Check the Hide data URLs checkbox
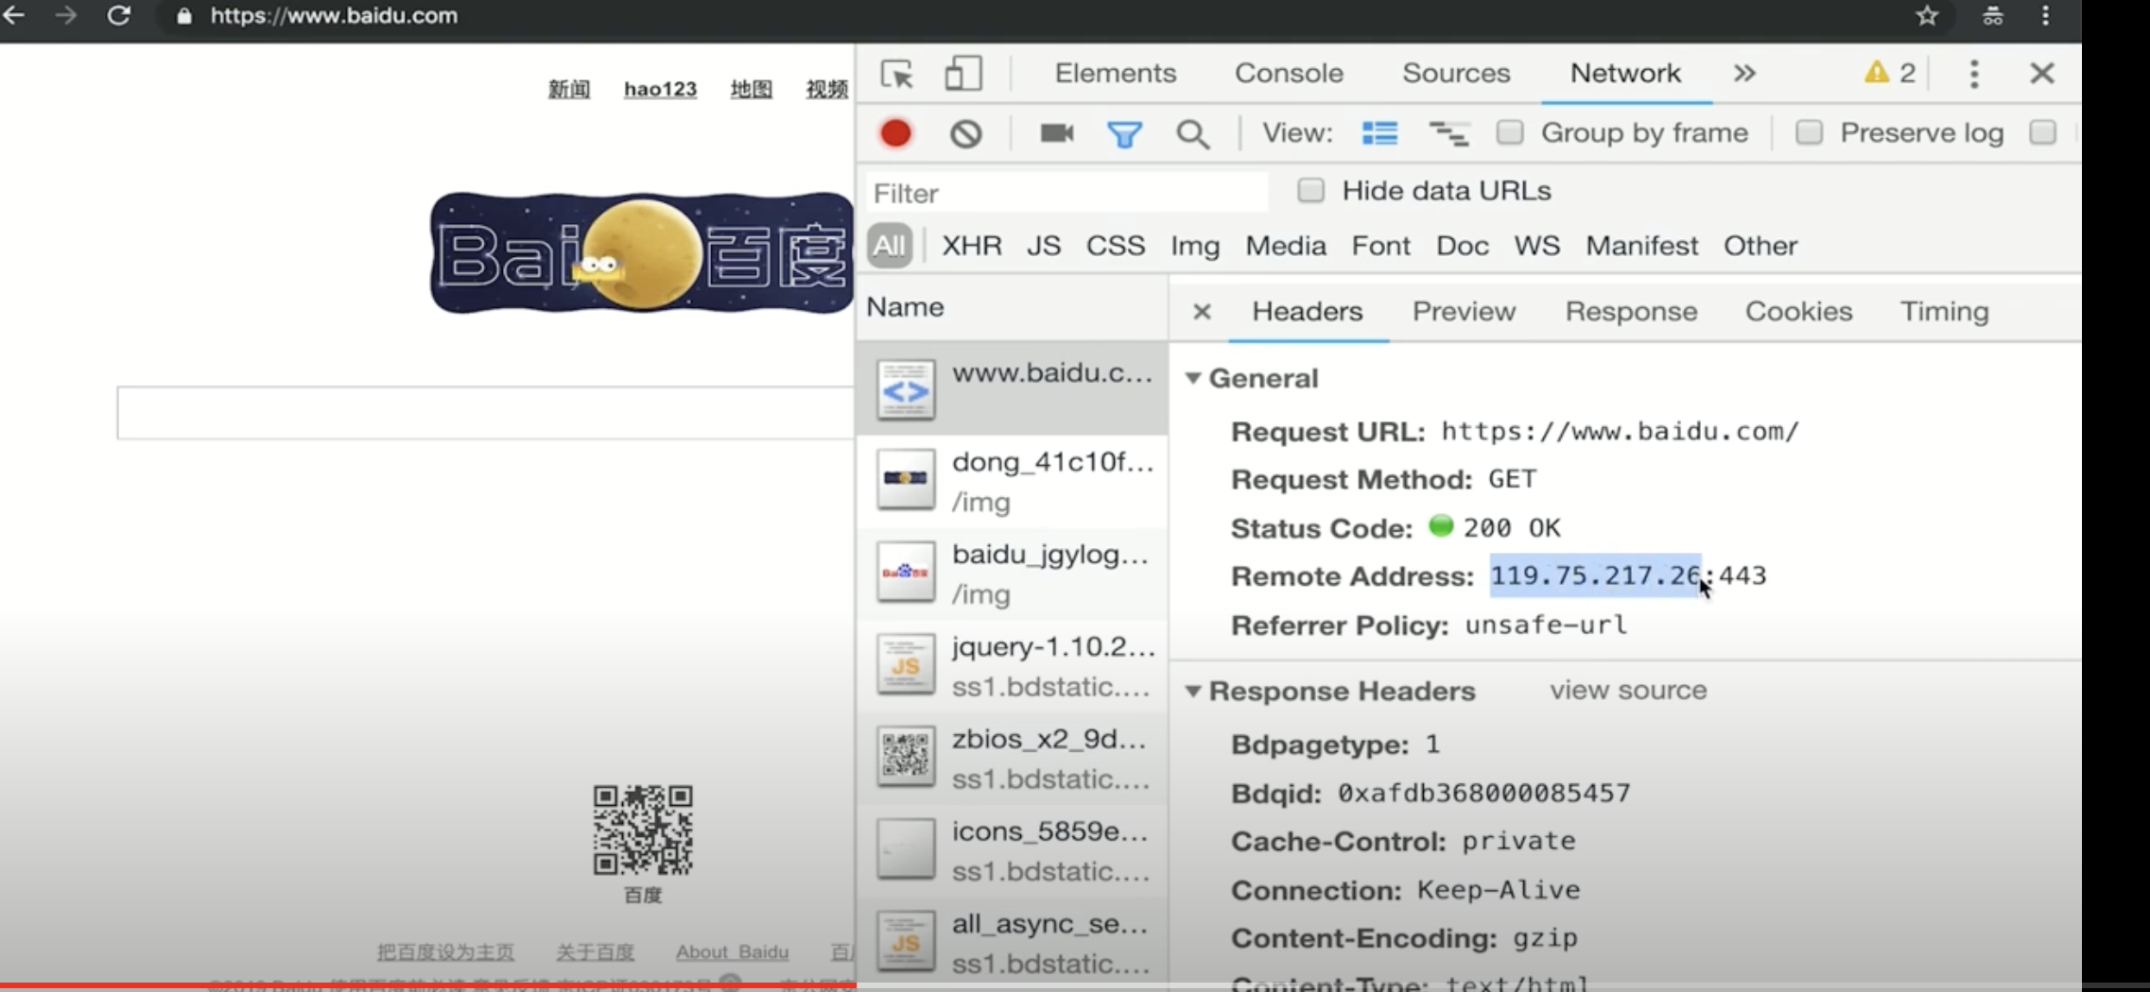The height and width of the screenshot is (992, 2150). (1310, 191)
